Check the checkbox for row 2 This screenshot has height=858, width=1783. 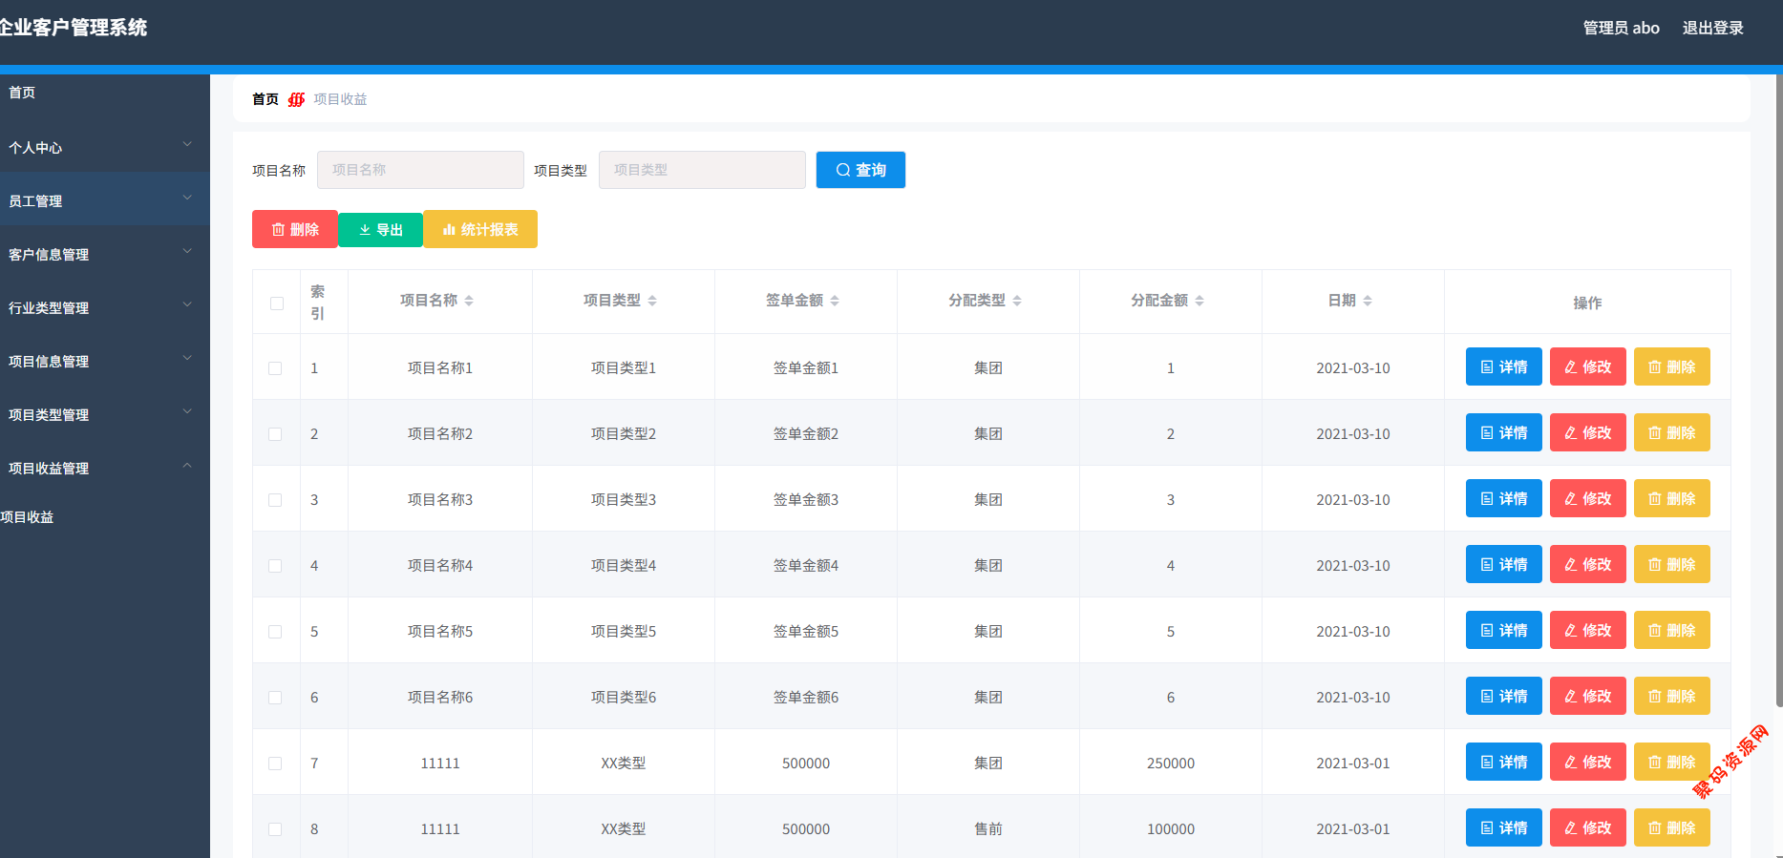point(275,434)
